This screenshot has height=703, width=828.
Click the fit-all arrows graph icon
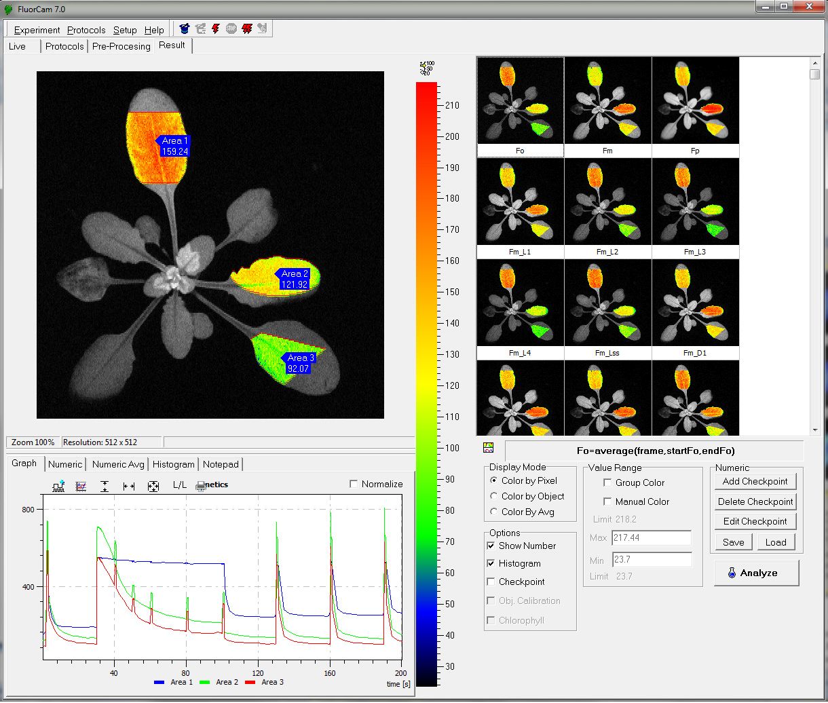[153, 486]
